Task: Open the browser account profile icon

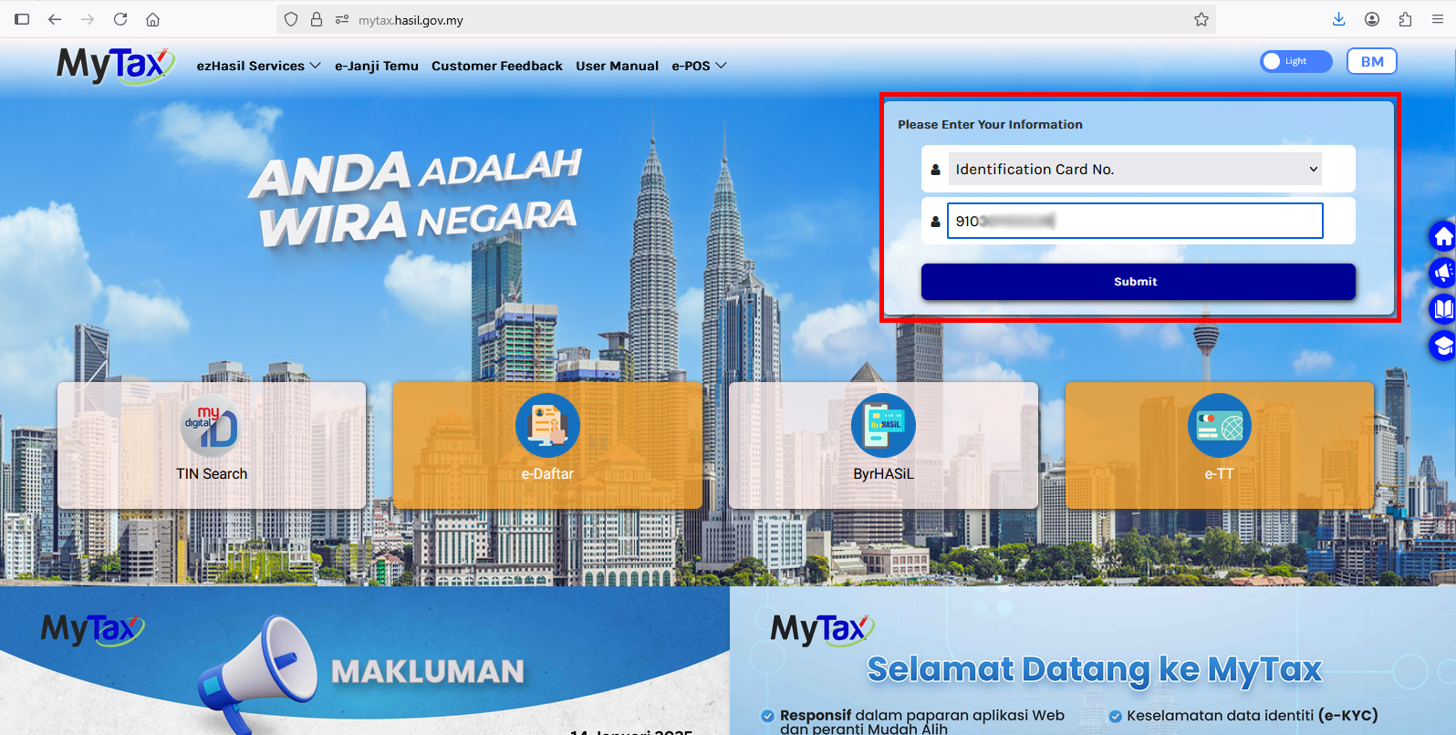Action: pyautogui.click(x=1371, y=19)
